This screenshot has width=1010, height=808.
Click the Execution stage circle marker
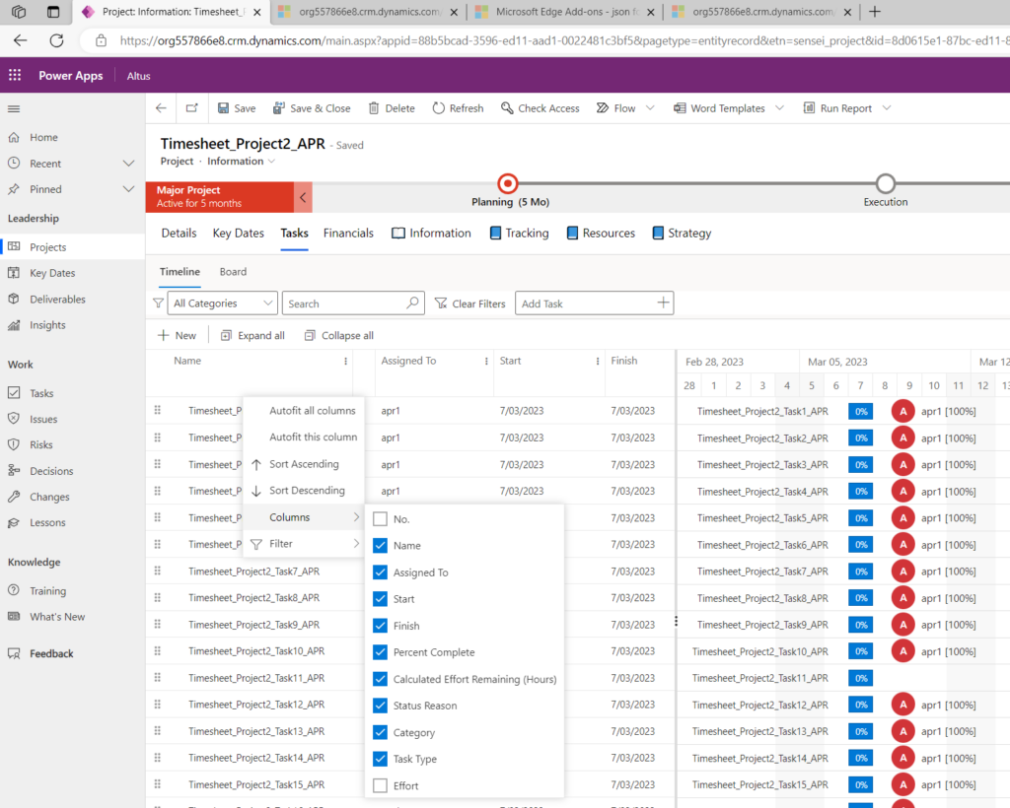886,184
